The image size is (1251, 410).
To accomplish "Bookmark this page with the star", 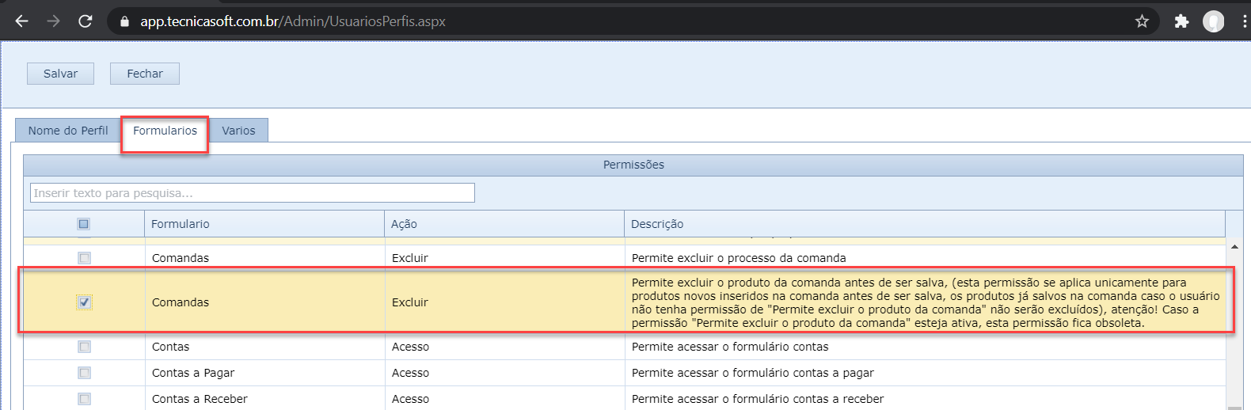I will tap(1142, 21).
